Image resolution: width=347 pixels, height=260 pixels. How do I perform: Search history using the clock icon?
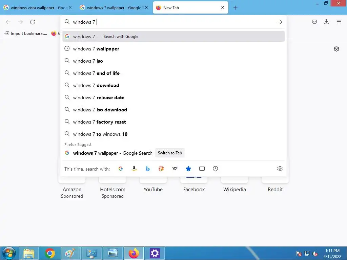pyautogui.click(x=215, y=169)
